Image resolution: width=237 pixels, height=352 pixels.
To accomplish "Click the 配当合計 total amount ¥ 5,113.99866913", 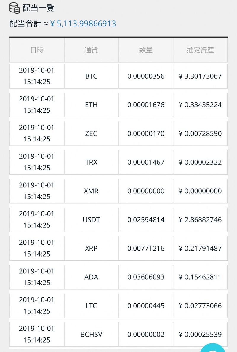I will pos(83,24).
